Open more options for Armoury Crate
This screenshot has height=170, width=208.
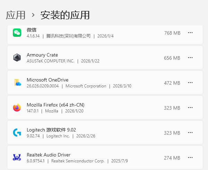(190, 58)
